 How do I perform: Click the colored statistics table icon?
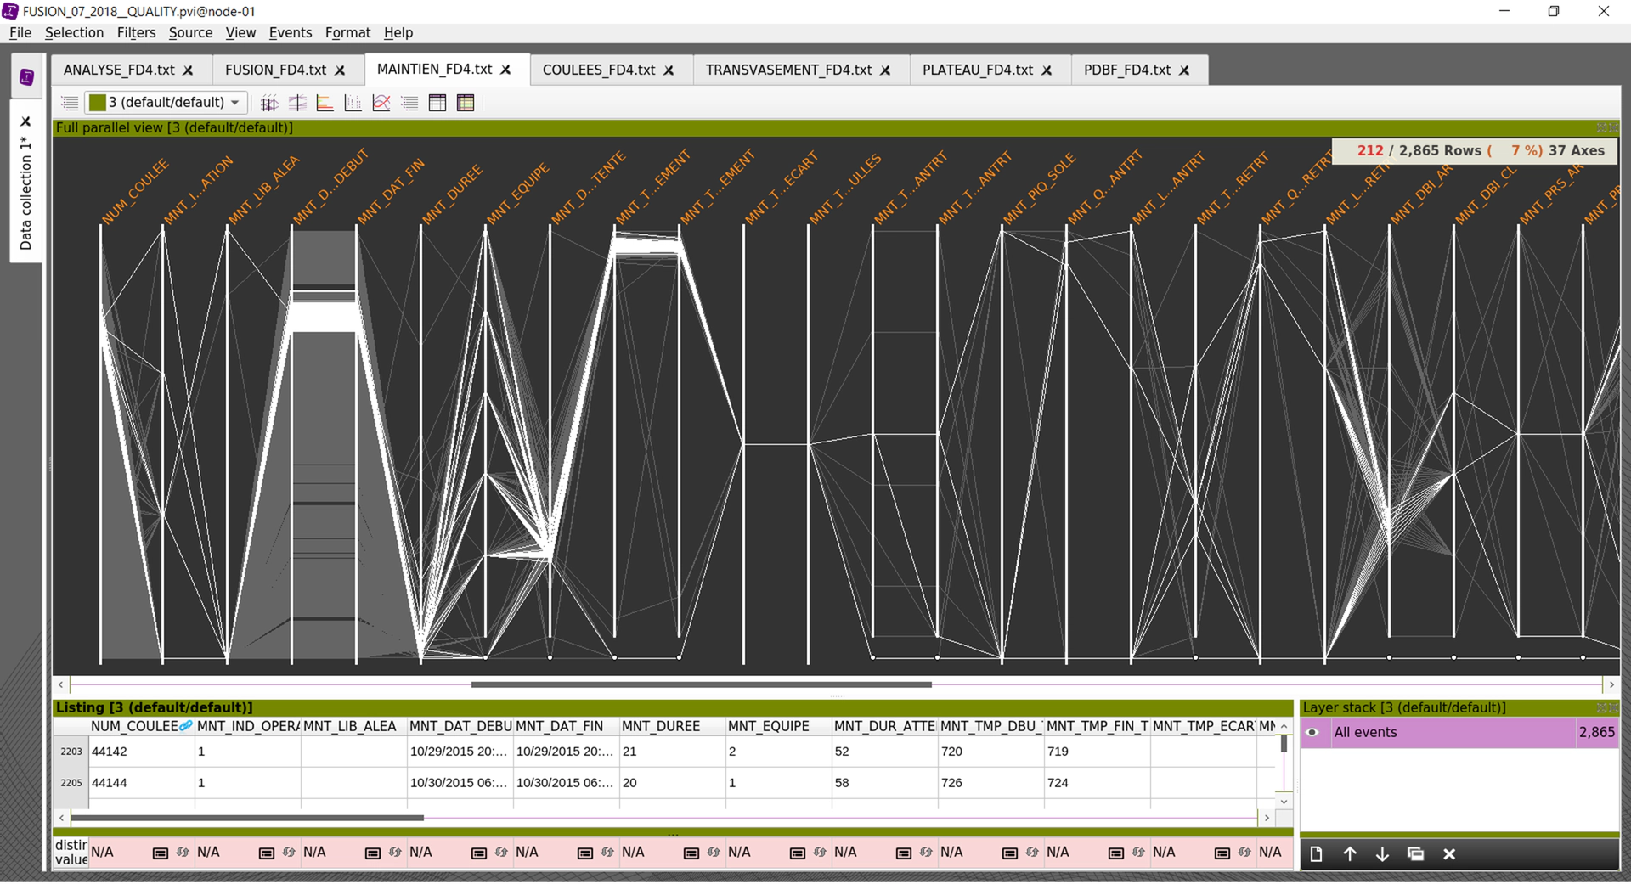466,104
